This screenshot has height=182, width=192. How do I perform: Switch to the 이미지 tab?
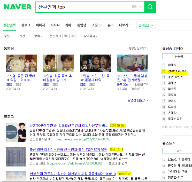pos(40,25)
